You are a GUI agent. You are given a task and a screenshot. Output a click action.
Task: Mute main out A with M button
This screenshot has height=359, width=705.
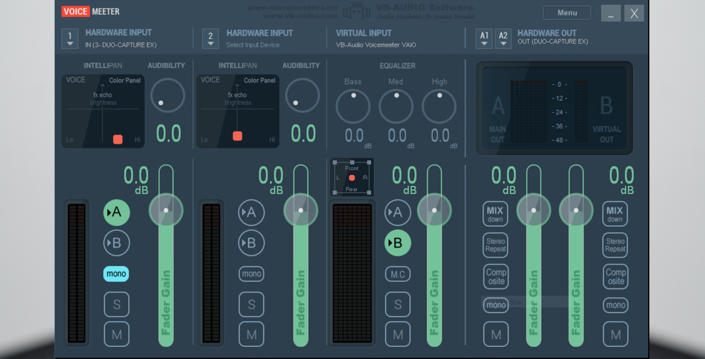pyautogui.click(x=496, y=334)
